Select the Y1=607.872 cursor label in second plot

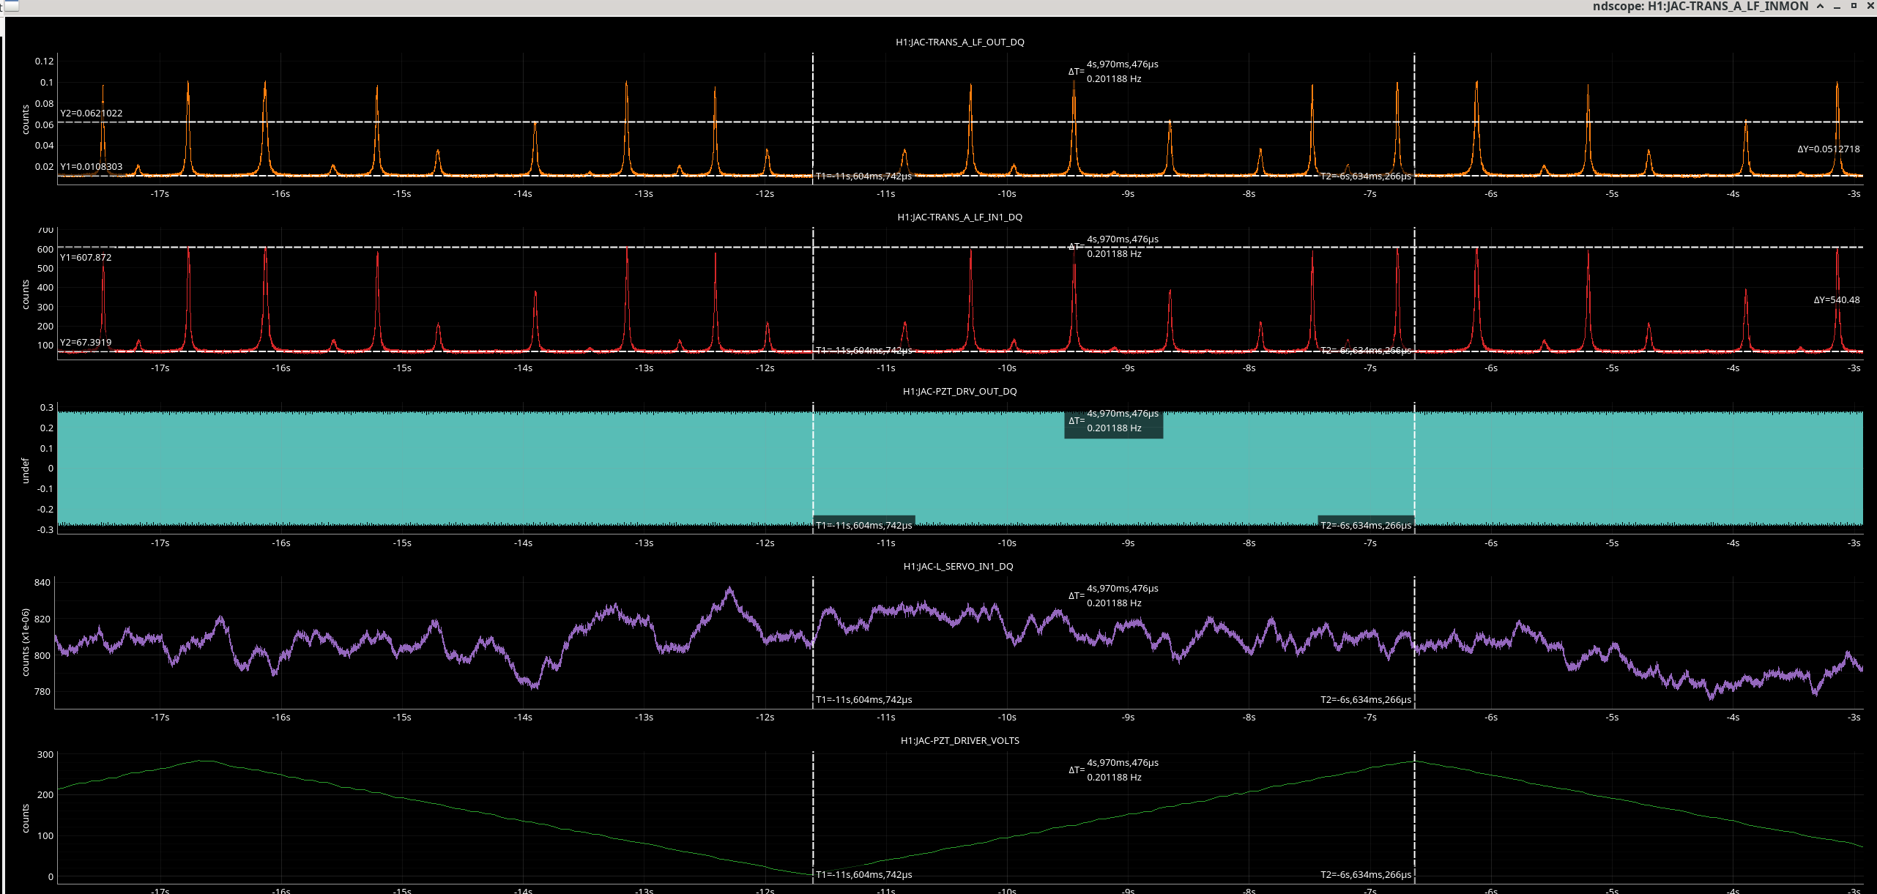(86, 258)
